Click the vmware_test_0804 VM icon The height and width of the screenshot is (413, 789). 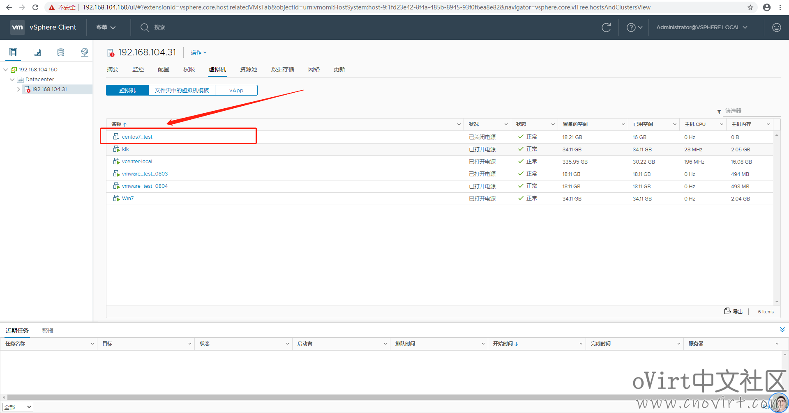(116, 186)
